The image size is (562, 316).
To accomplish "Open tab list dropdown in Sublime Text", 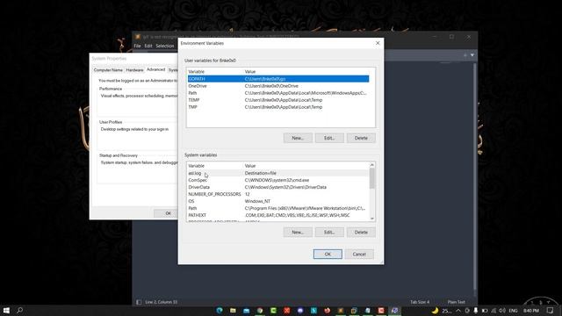I will [472, 55].
